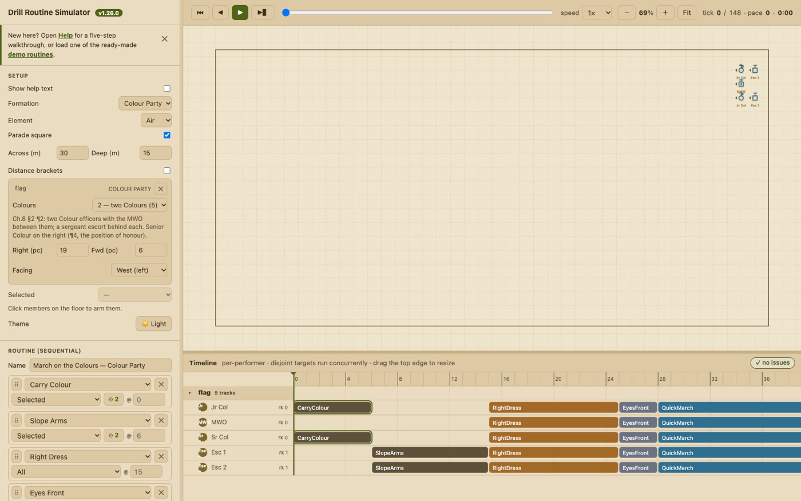Jump to the start of the routine
The width and height of the screenshot is (801, 501).
point(200,12)
